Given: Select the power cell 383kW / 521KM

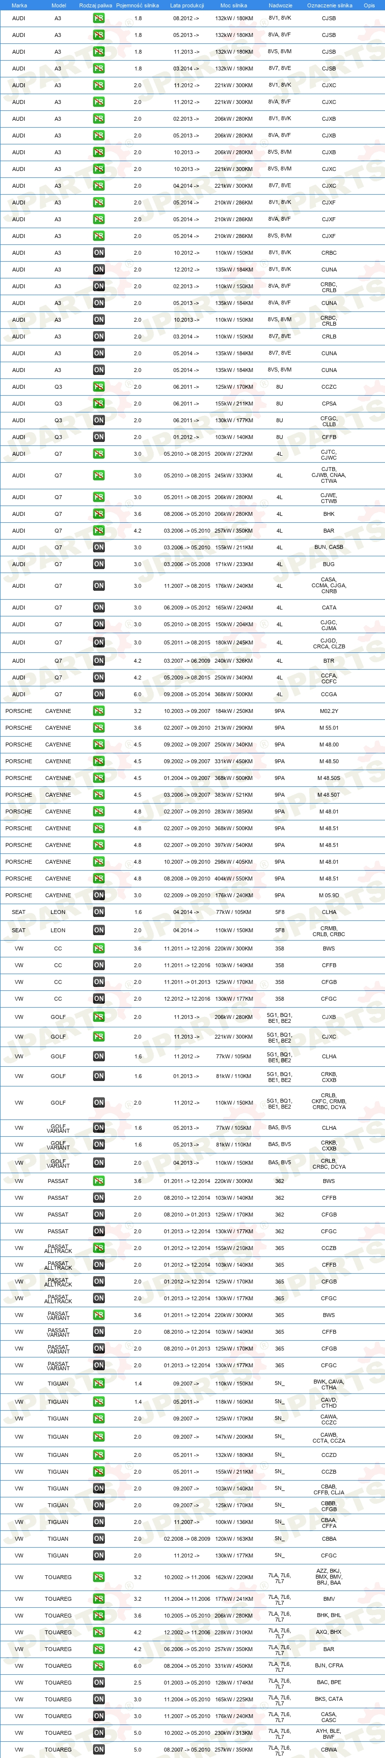Looking at the screenshot, I should tap(234, 794).
